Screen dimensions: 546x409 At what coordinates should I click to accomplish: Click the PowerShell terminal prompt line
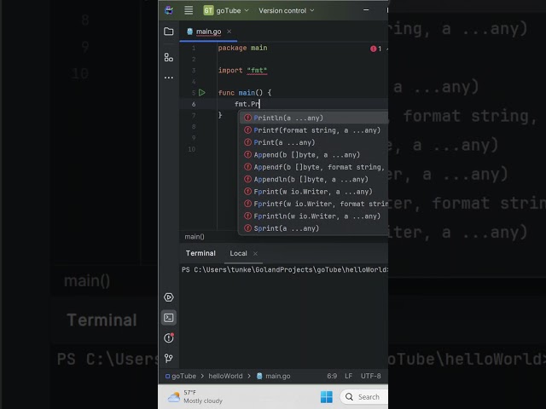[284, 269]
